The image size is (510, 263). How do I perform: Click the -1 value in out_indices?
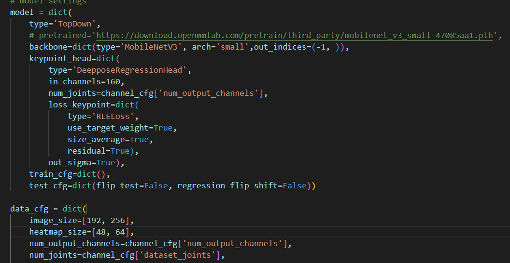pyautogui.click(x=321, y=47)
